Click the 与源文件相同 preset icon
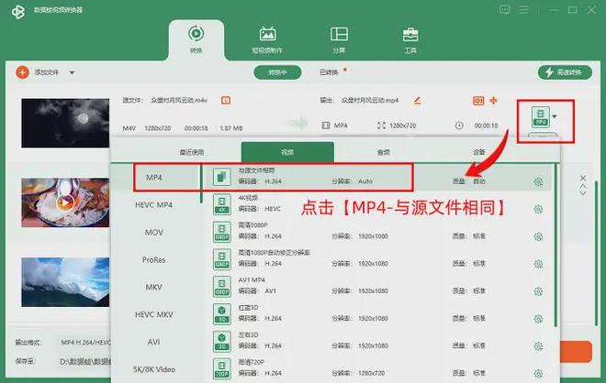Screen dimensions: 606x383 point(222,177)
